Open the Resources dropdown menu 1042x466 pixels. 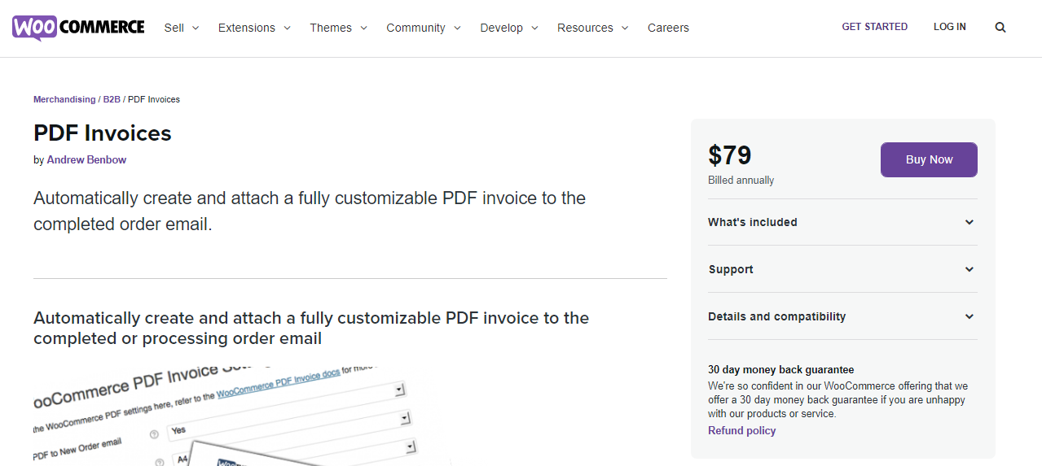click(592, 28)
